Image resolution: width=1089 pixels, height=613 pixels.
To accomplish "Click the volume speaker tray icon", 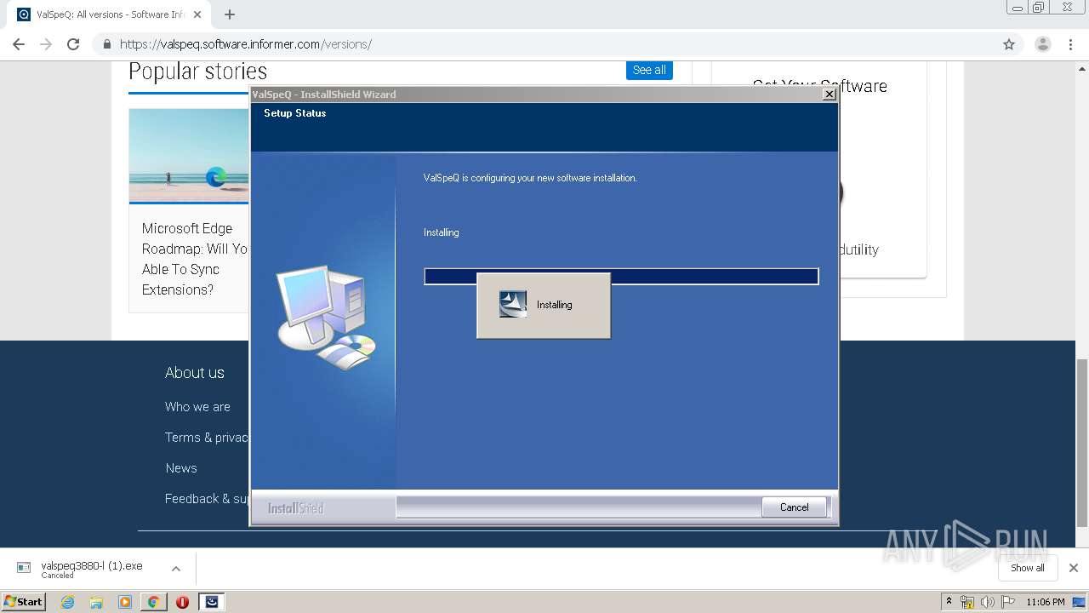I will click(x=987, y=602).
